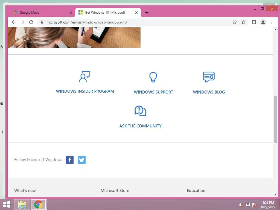Viewport: 280px width, 210px height.
Task: Open the Ask the Community link
Action: coord(140,126)
